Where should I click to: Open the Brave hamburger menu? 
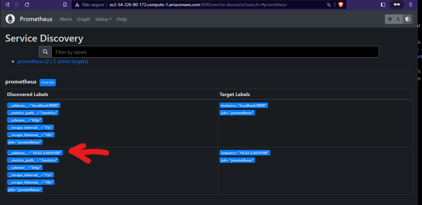[411, 5]
